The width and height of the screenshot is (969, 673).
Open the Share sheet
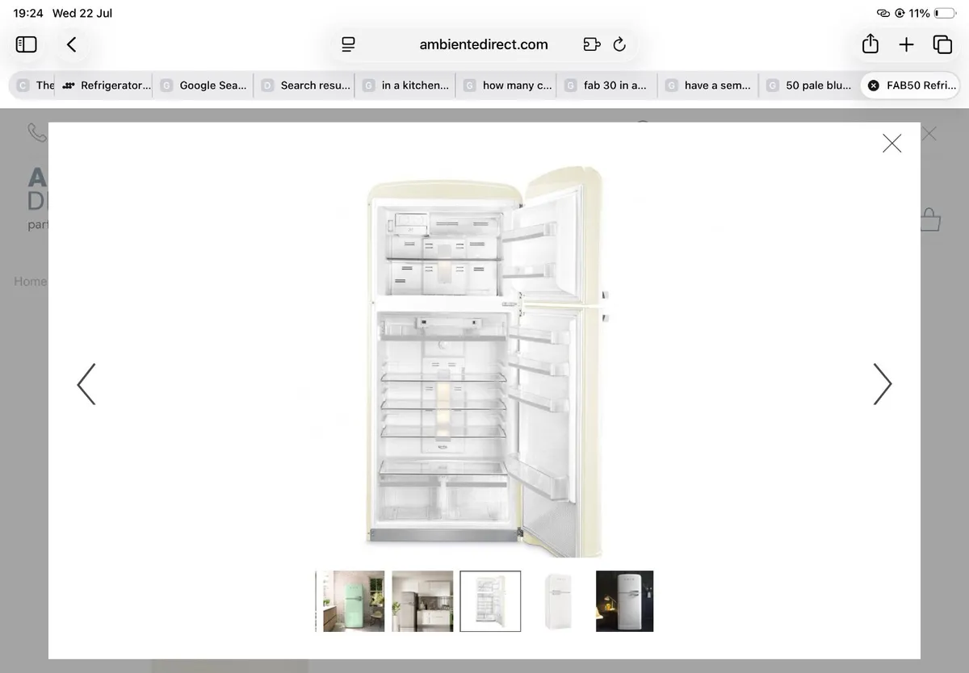pyautogui.click(x=870, y=44)
